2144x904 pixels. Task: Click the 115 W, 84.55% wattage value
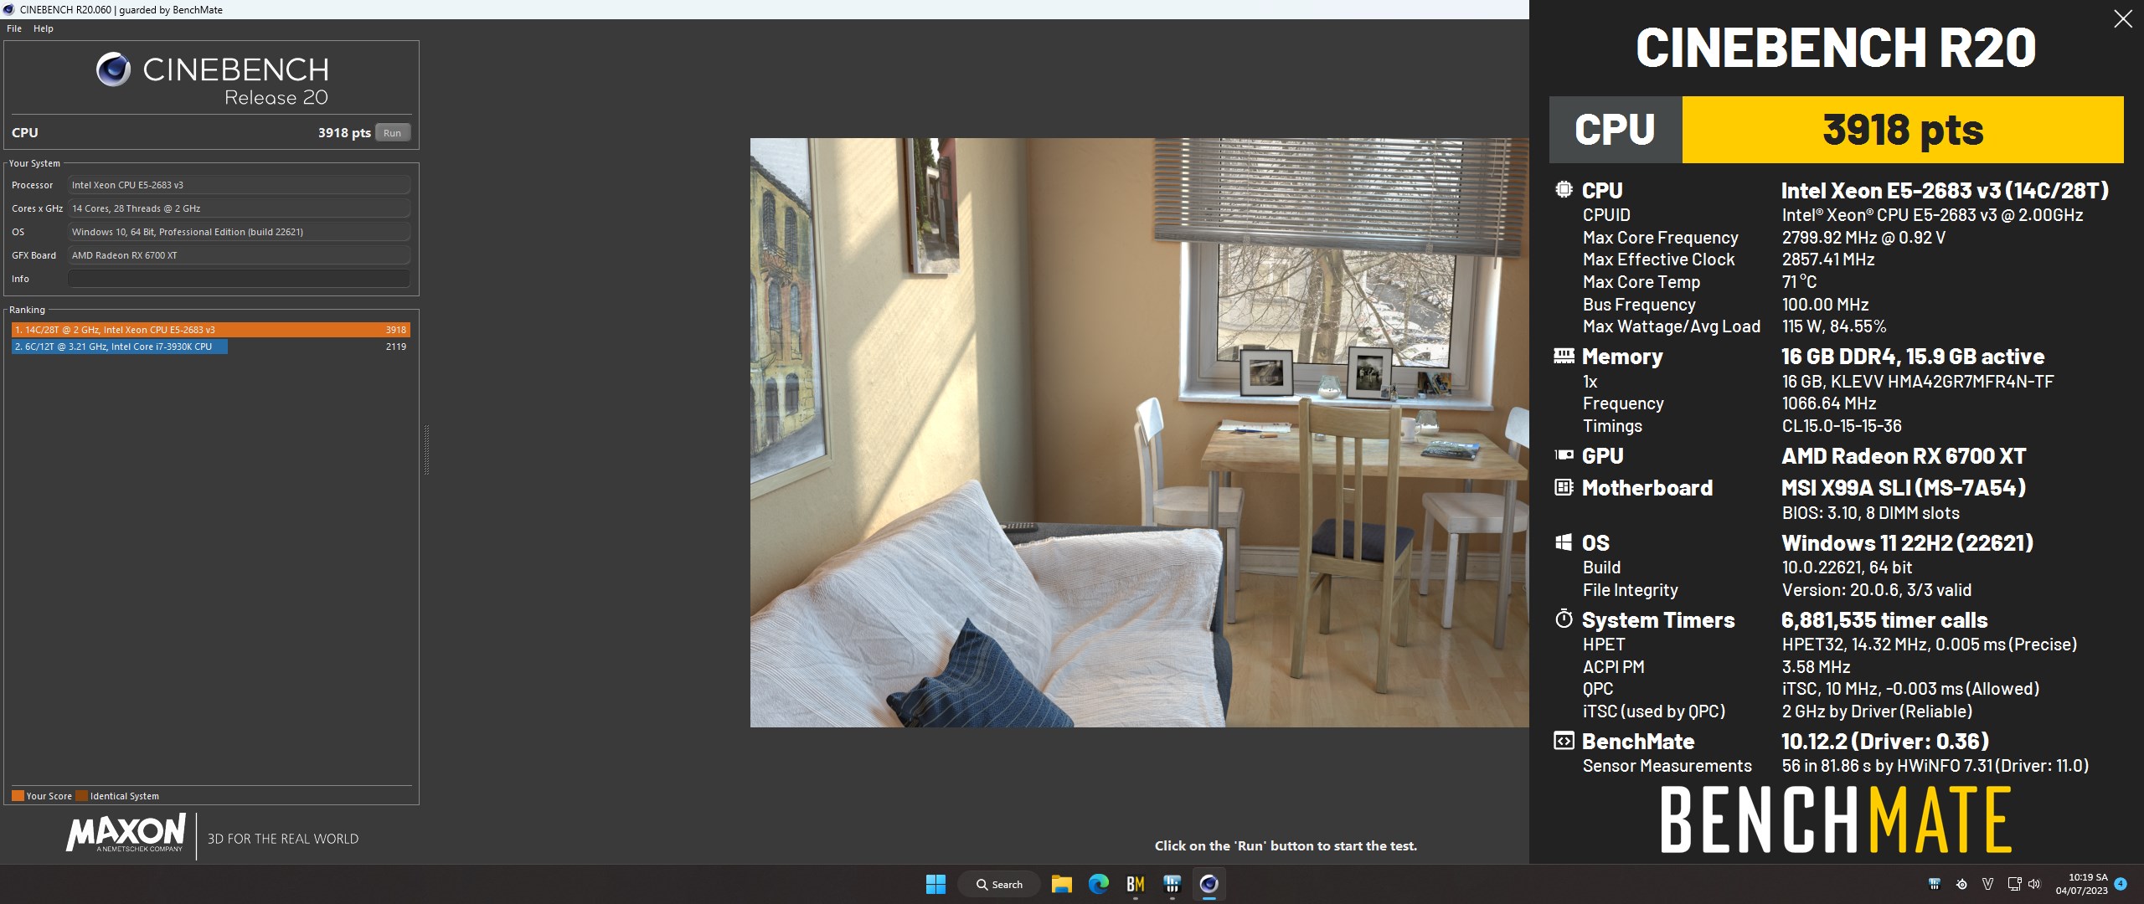click(1834, 326)
